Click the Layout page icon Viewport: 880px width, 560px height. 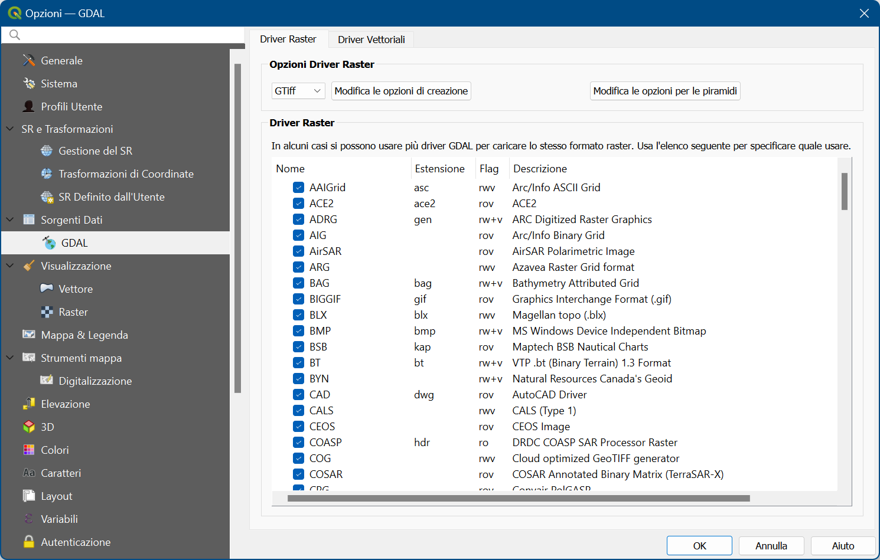pos(29,496)
